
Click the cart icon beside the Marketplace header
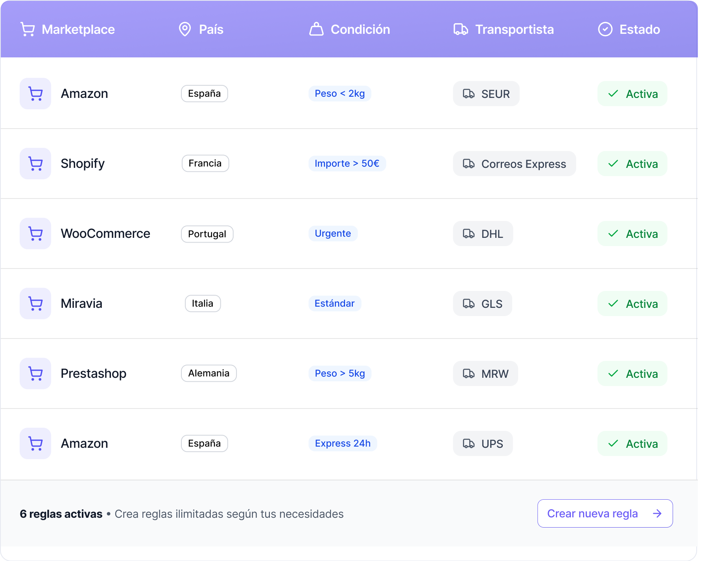pos(28,29)
